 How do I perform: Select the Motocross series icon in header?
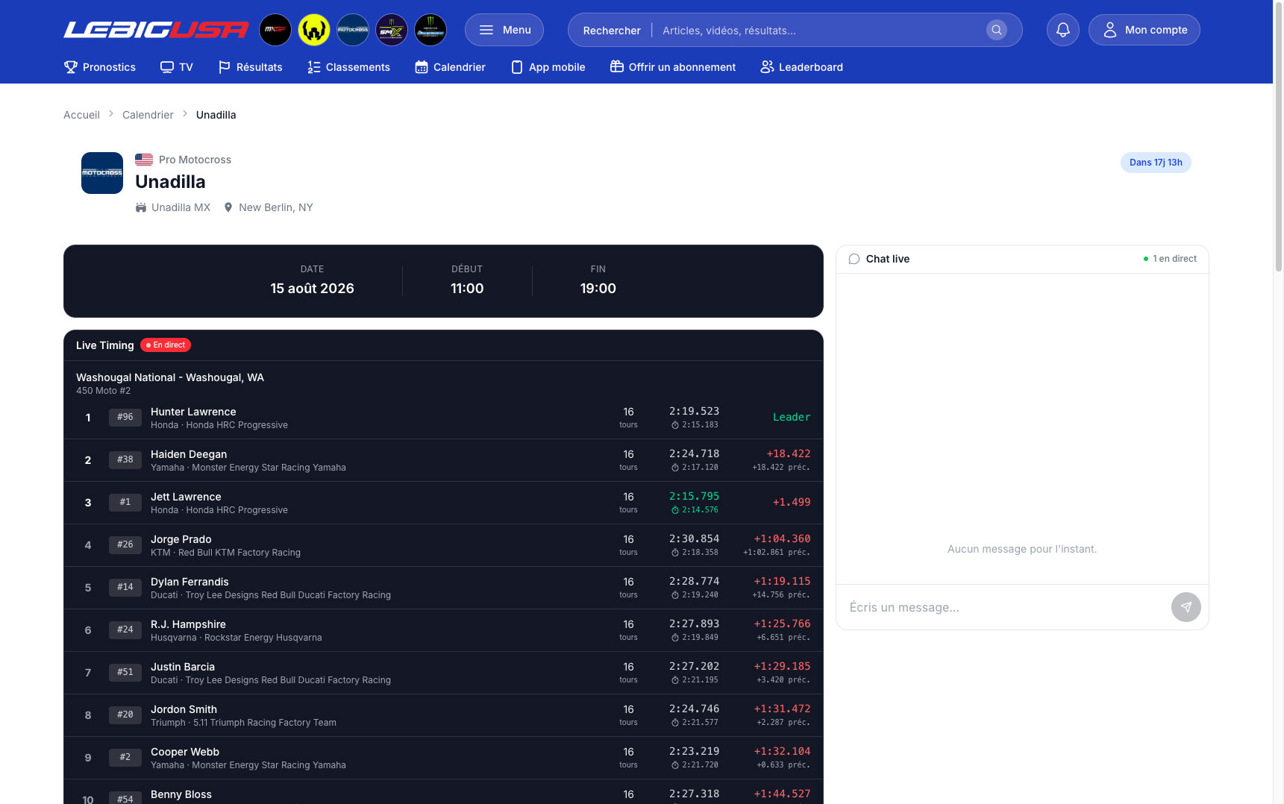[x=353, y=30]
